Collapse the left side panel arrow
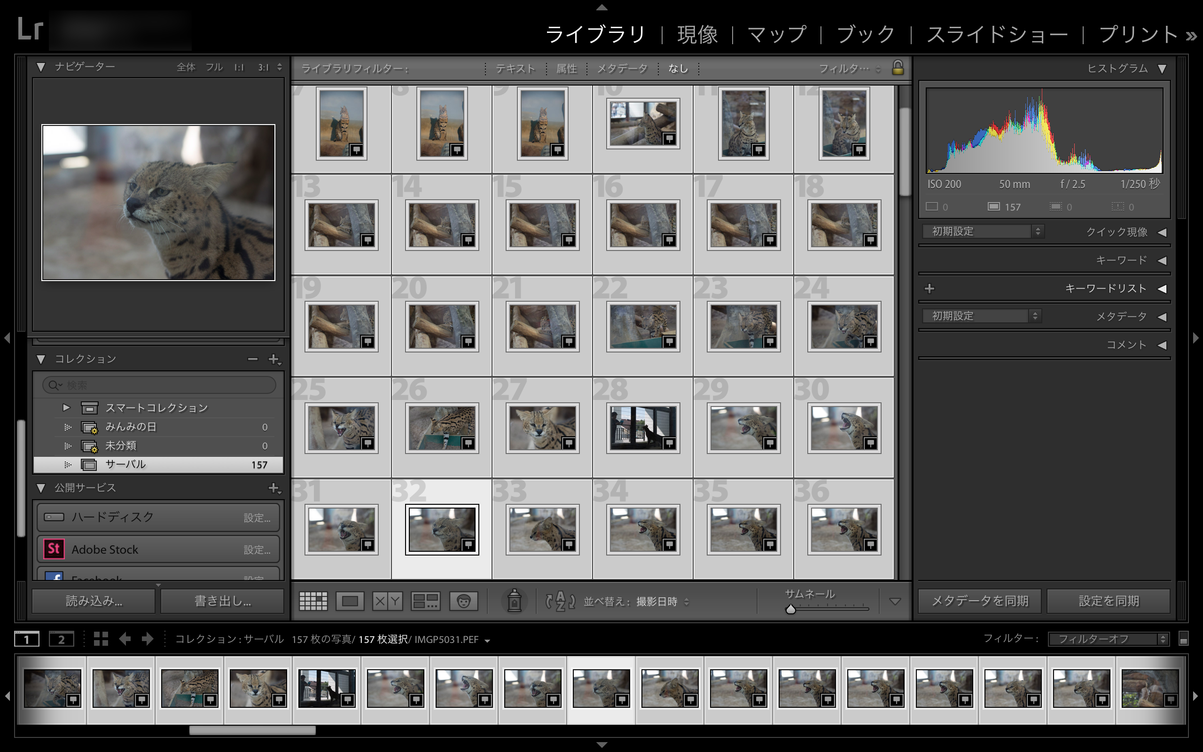The width and height of the screenshot is (1203, 752). click(7, 338)
